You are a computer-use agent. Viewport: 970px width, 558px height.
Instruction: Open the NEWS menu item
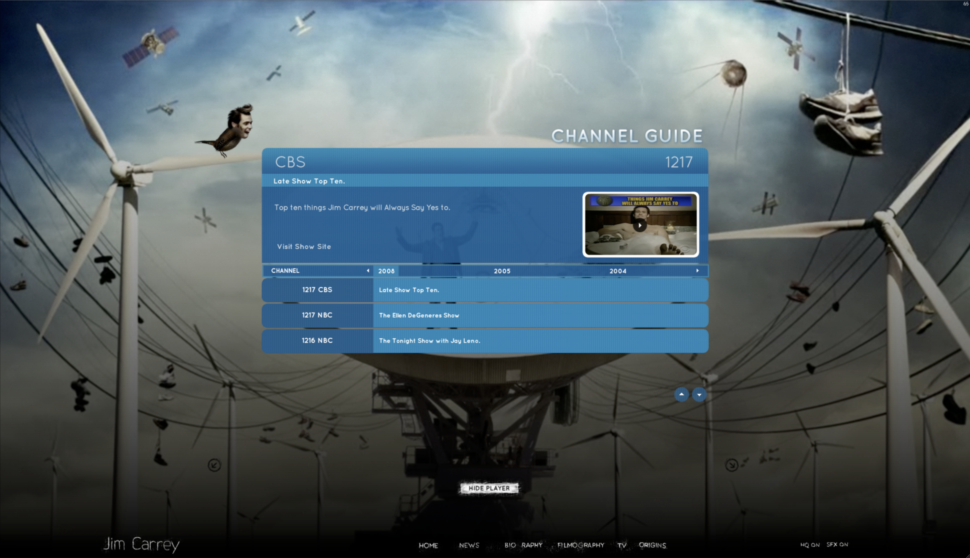click(x=469, y=545)
